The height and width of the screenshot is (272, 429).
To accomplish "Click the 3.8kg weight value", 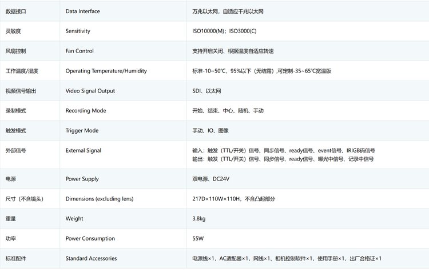I will pyautogui.click(x=200, y=218).
